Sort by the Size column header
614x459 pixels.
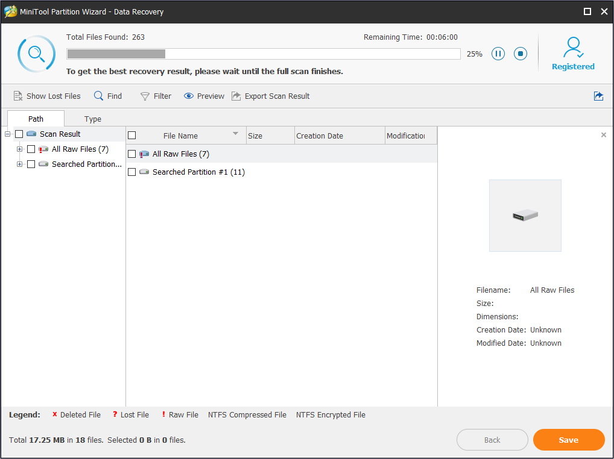point(270,136)
